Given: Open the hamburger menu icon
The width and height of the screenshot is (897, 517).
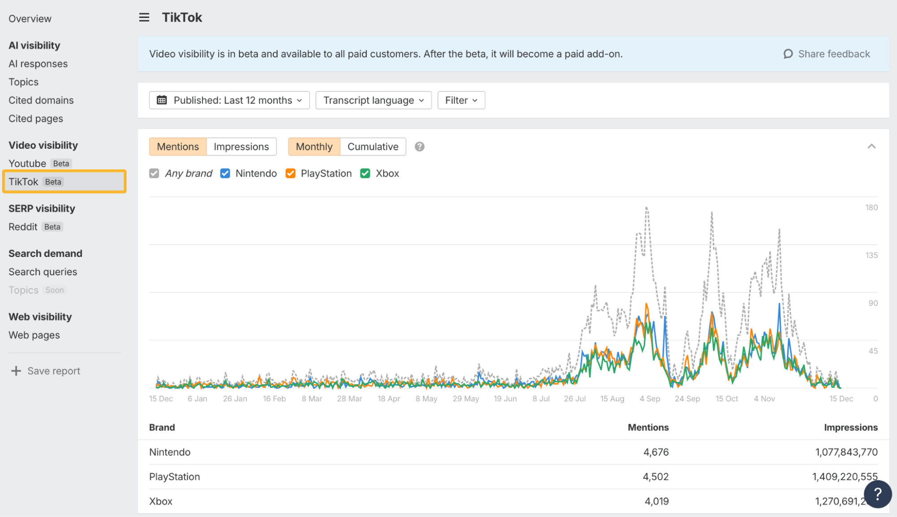Looking at the screenshot, I should point(144,17).
